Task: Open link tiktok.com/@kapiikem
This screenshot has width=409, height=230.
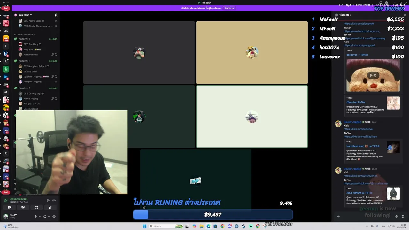Action: tap(360, 137)
